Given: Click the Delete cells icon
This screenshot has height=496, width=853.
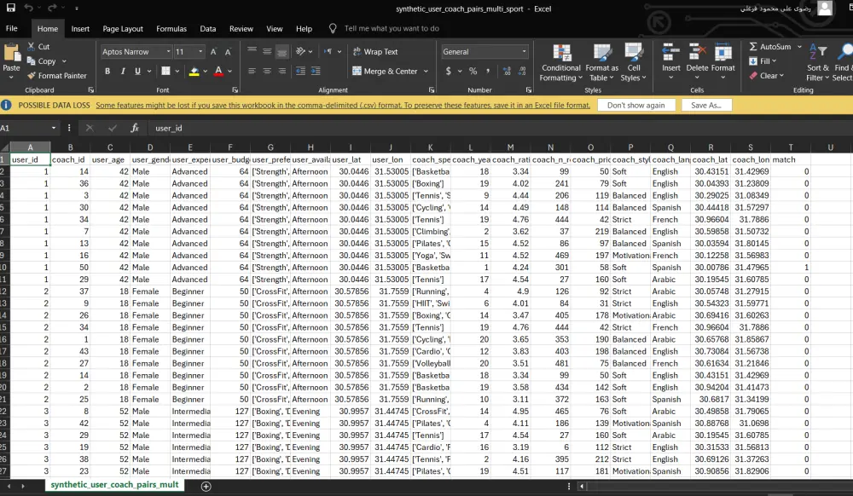Looking at the screenshot, I should [x=697, y=53].
